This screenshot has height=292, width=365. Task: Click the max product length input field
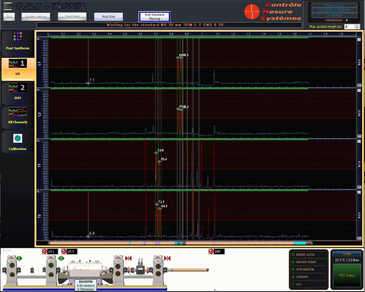(x=349, y=27)
